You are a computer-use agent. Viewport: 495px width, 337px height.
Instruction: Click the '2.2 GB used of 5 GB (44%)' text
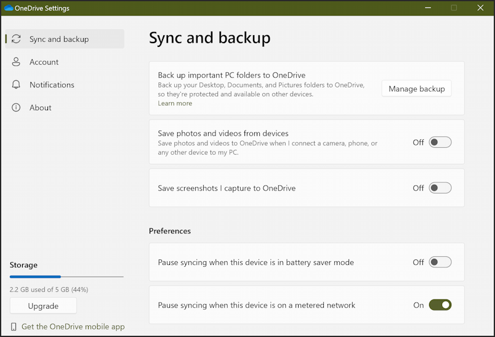(49, 290)
